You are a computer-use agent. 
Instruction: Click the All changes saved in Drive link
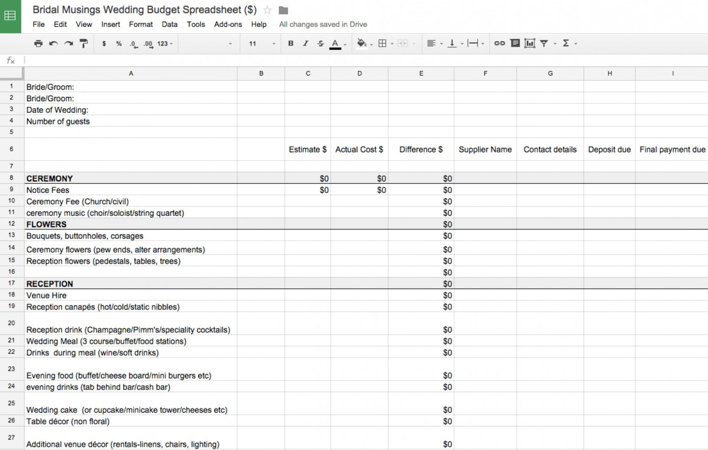coord(321,25)
